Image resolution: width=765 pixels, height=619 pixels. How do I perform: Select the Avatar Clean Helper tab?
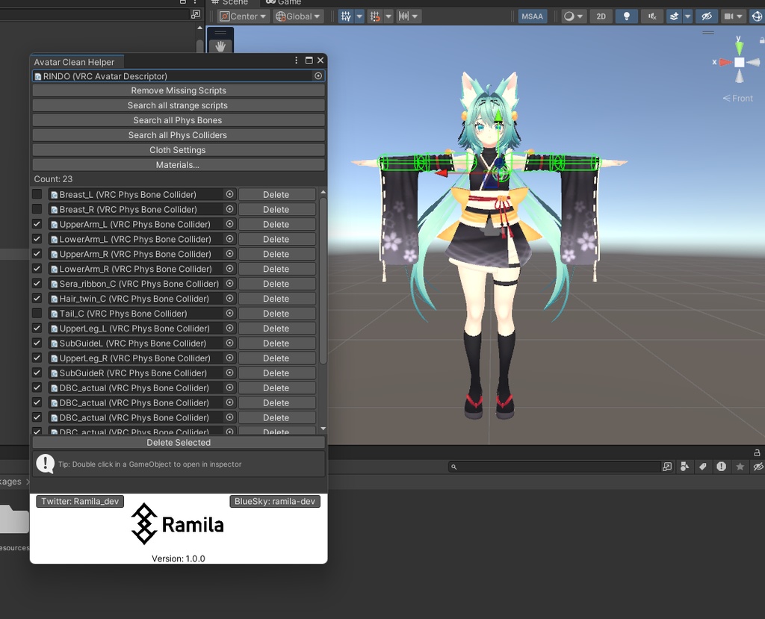point(77,62)
